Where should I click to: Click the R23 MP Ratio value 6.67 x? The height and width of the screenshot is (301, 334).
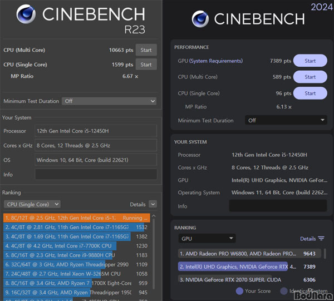pyautogui.click(x=130, y=76)
